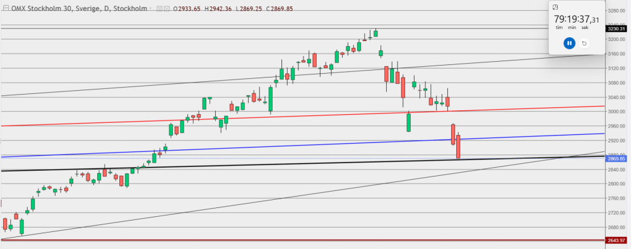
Task: Click the 3120.00 price scale label
Action: [x=616, y=68]
